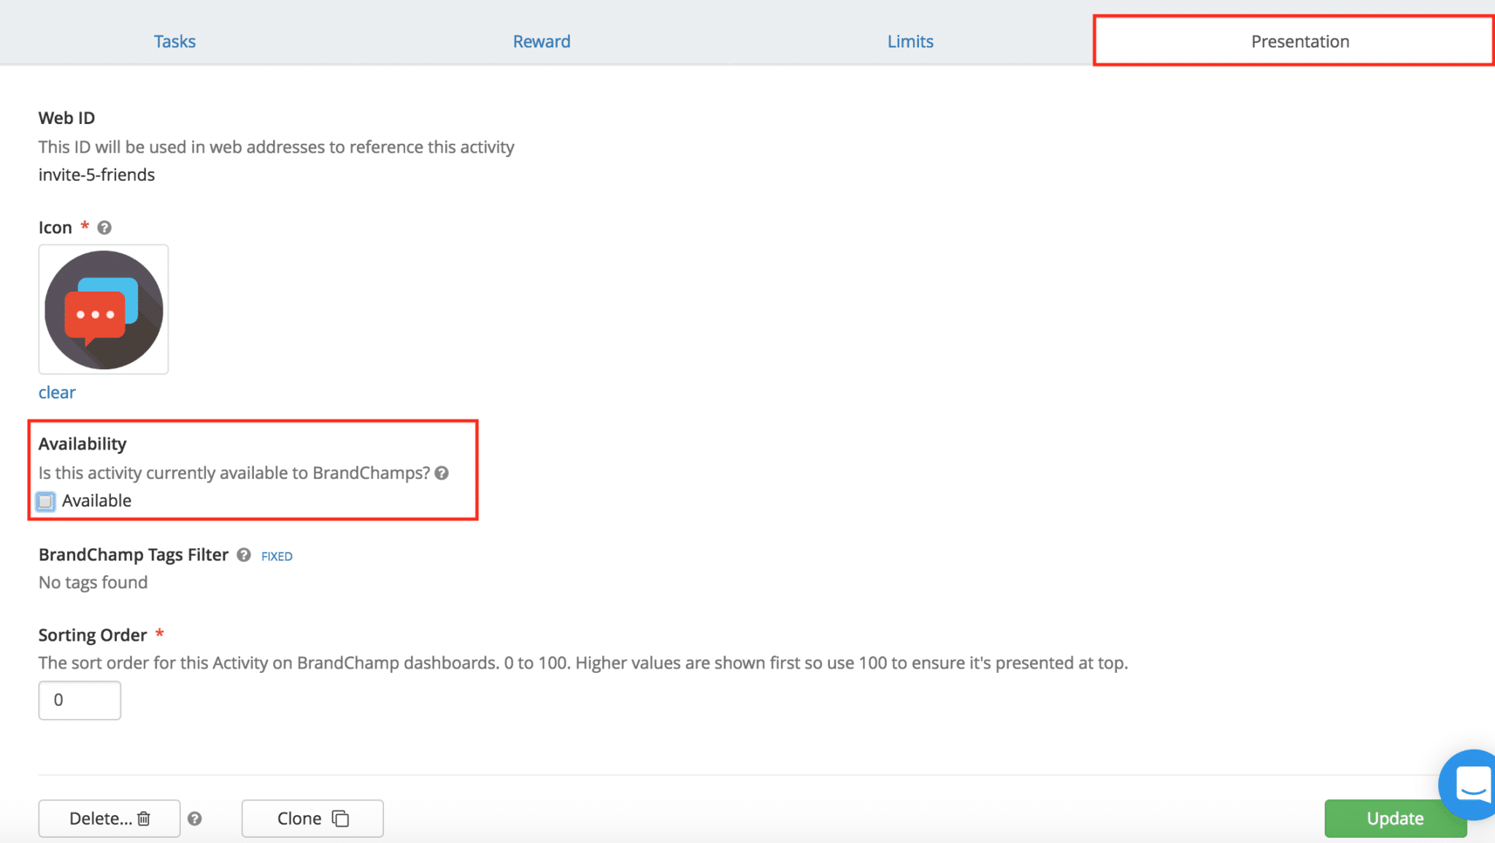Open the live chat widget bubble
This screenshot has width=1495, height=843.
(x=1469, y=785)
